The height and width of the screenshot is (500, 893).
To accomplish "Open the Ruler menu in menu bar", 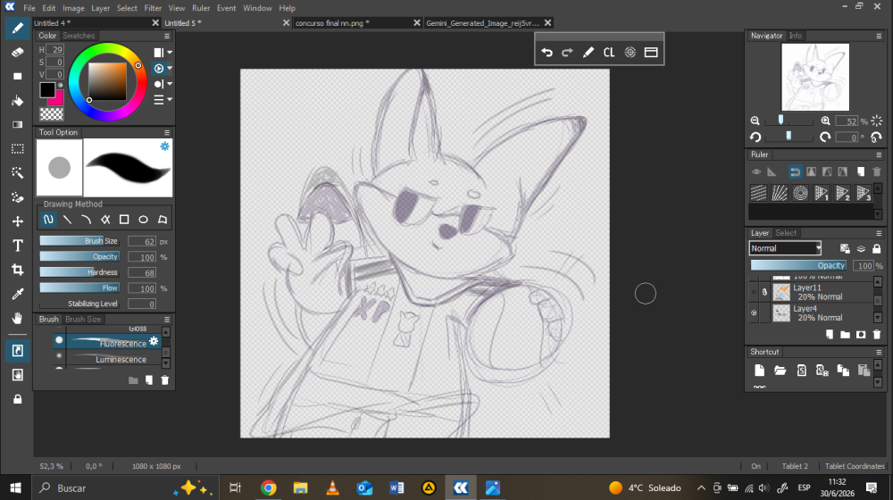I will [201, 8].
